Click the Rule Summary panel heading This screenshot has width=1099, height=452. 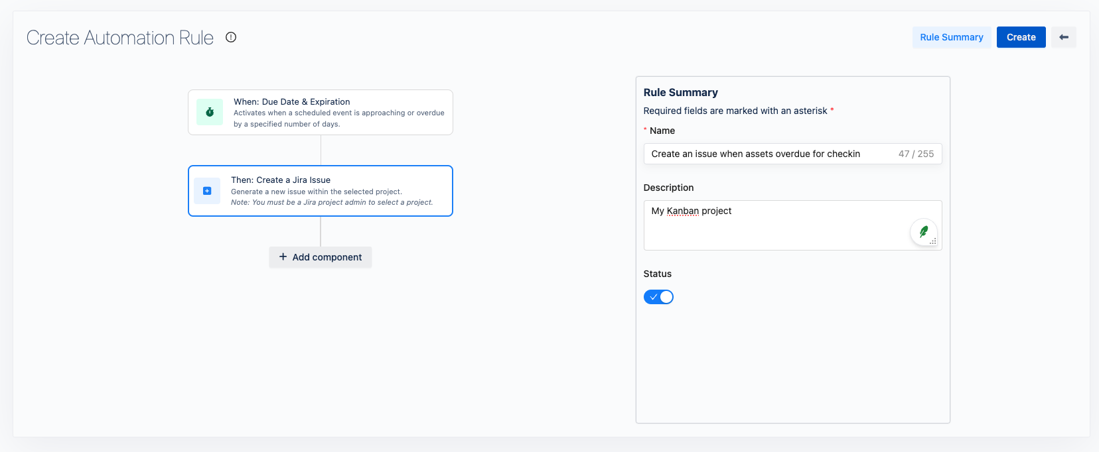coord(680,93)
